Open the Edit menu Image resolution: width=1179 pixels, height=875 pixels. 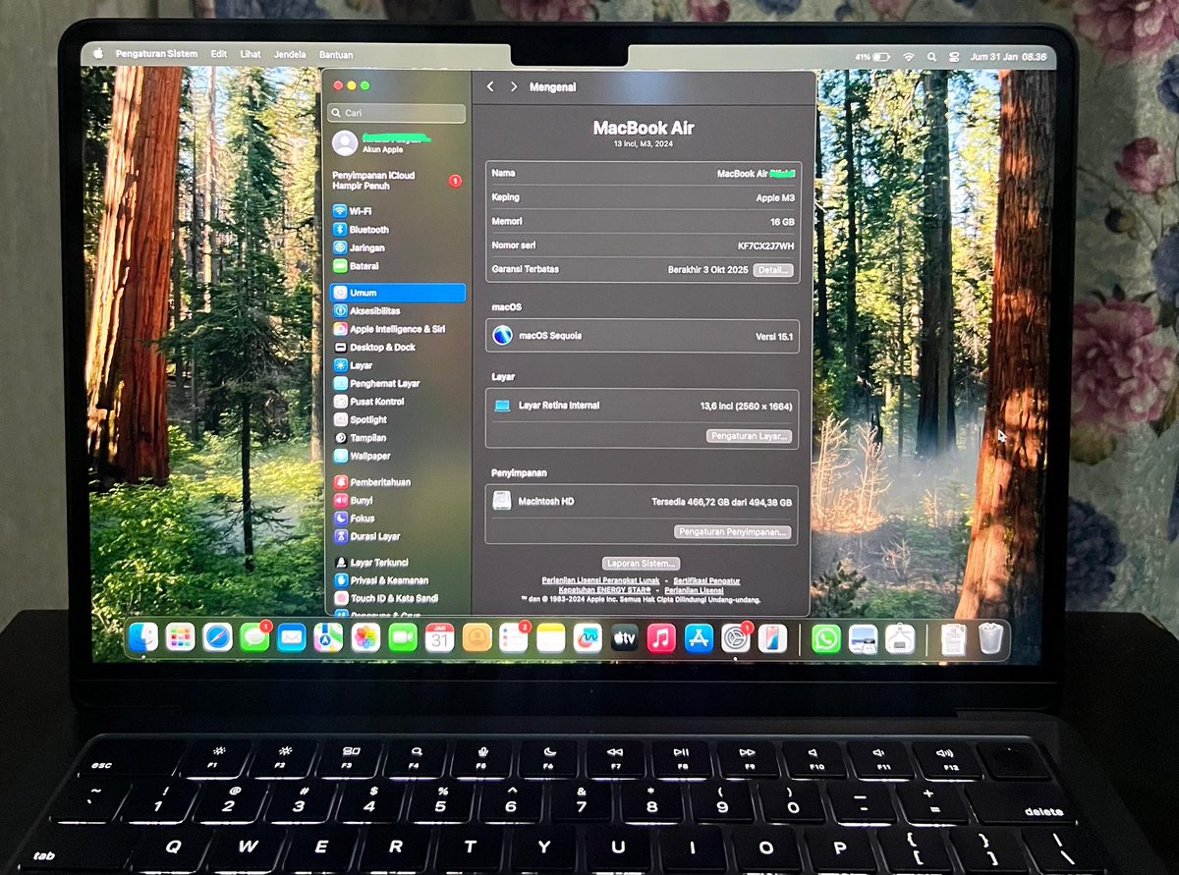click(x=219, y=54)
